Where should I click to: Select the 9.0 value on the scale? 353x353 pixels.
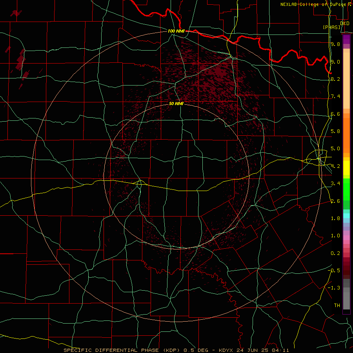tap(335, 62)
